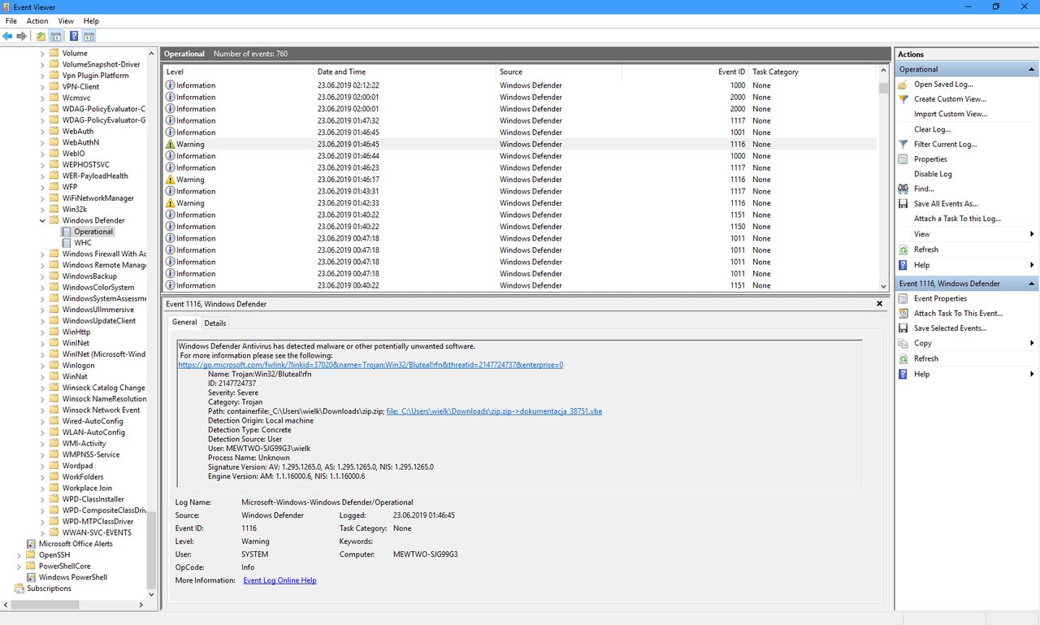Open the go.microsoft.com threat info link
Image resolution: width=1040 pixels, height=625 pixels.
point(370,365)
